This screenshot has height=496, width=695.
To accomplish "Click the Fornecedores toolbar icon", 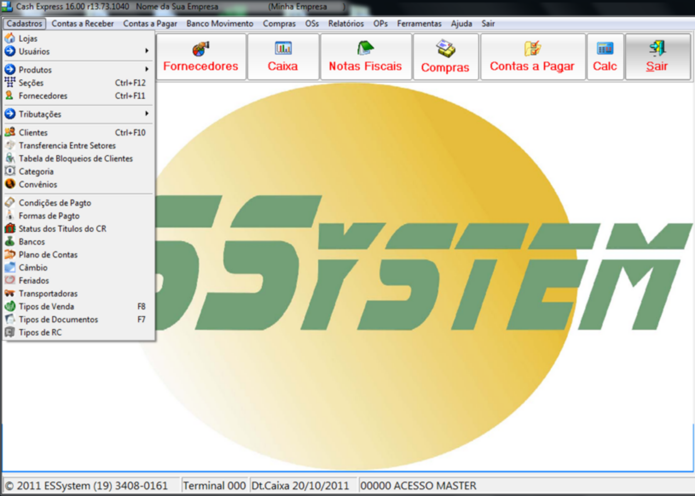I will point(201,49).
